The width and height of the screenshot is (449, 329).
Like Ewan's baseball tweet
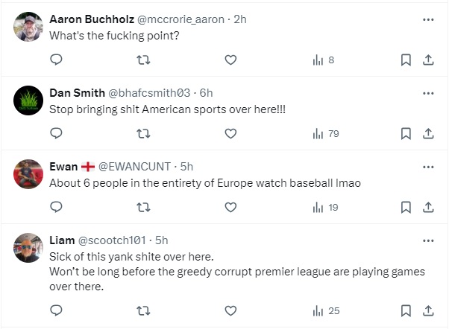(x=230, y=207)
